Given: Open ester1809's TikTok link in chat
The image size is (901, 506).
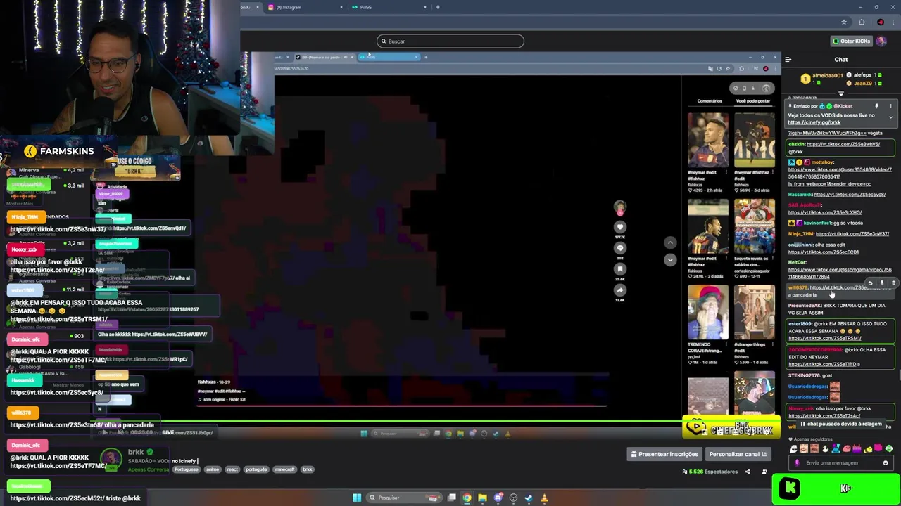Looking at the screenshot, I should click(824, 338).
